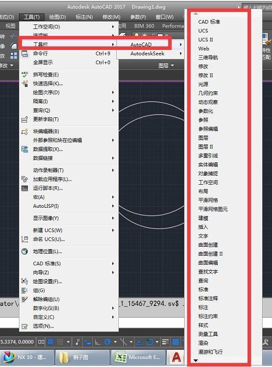Toggle 2D object snap status icon

[149, 342]
